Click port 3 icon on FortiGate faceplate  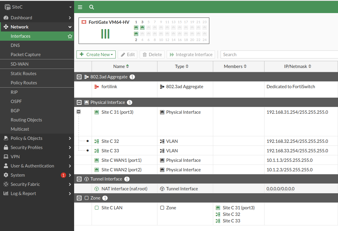click(142, 28)
